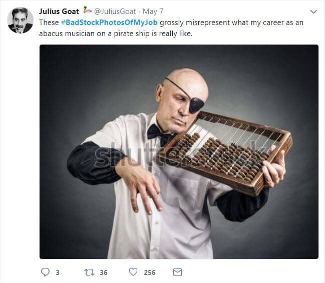
Task: Like the tweet with the heart icon
Action: (133, 272)
